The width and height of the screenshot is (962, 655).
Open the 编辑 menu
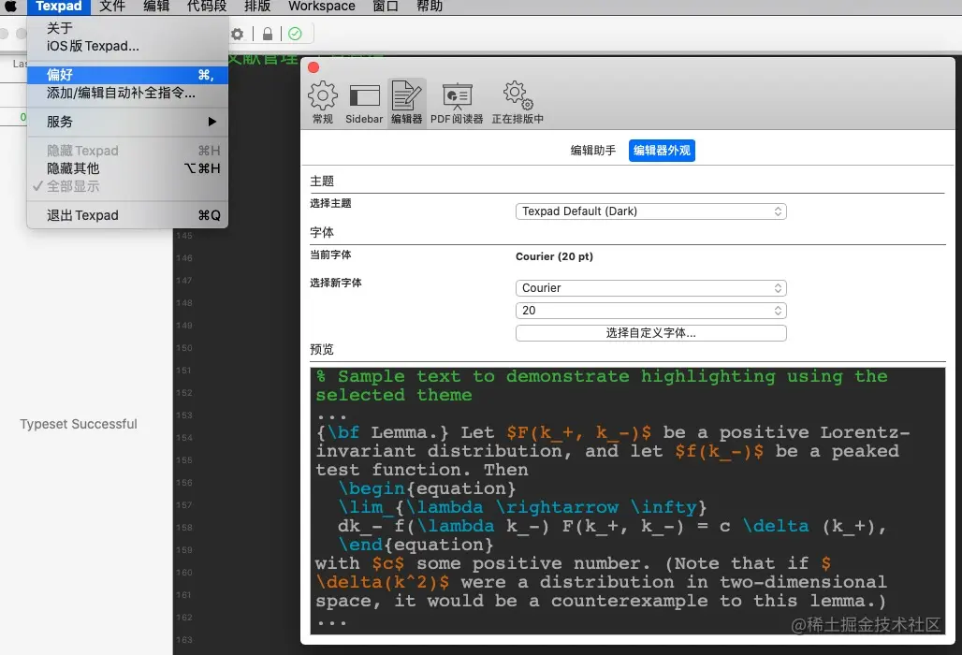coord(156,7)
